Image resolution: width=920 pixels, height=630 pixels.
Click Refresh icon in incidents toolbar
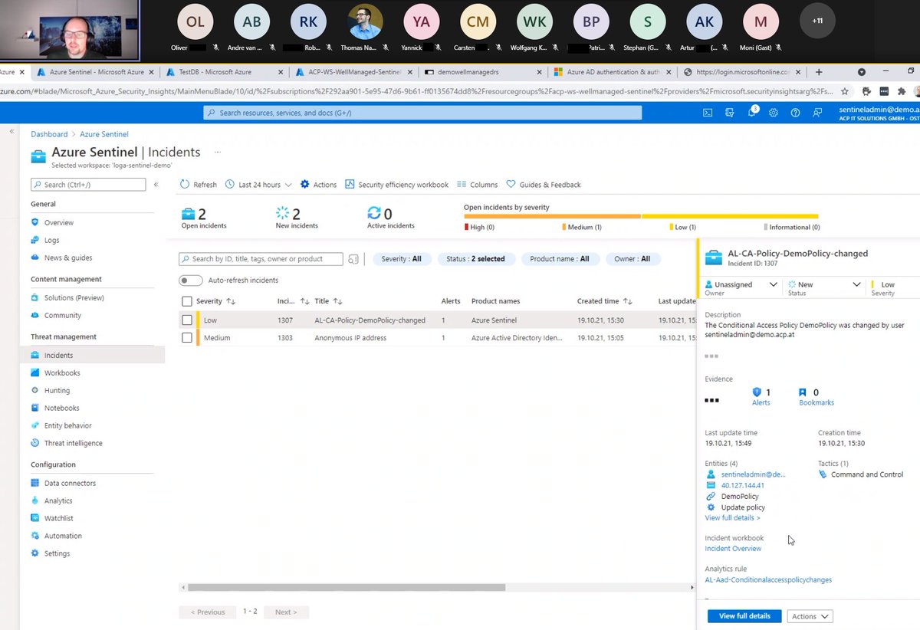185,185
